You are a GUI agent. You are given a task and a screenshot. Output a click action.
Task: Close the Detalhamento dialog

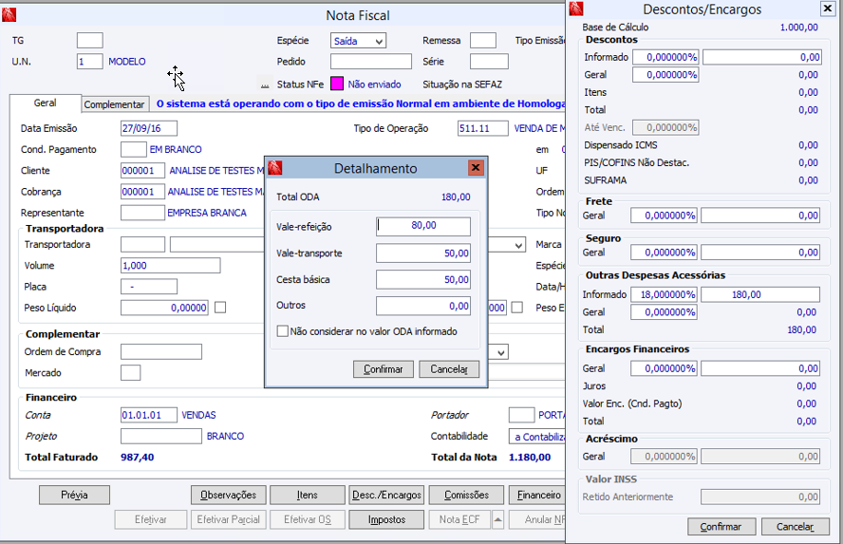476,168
